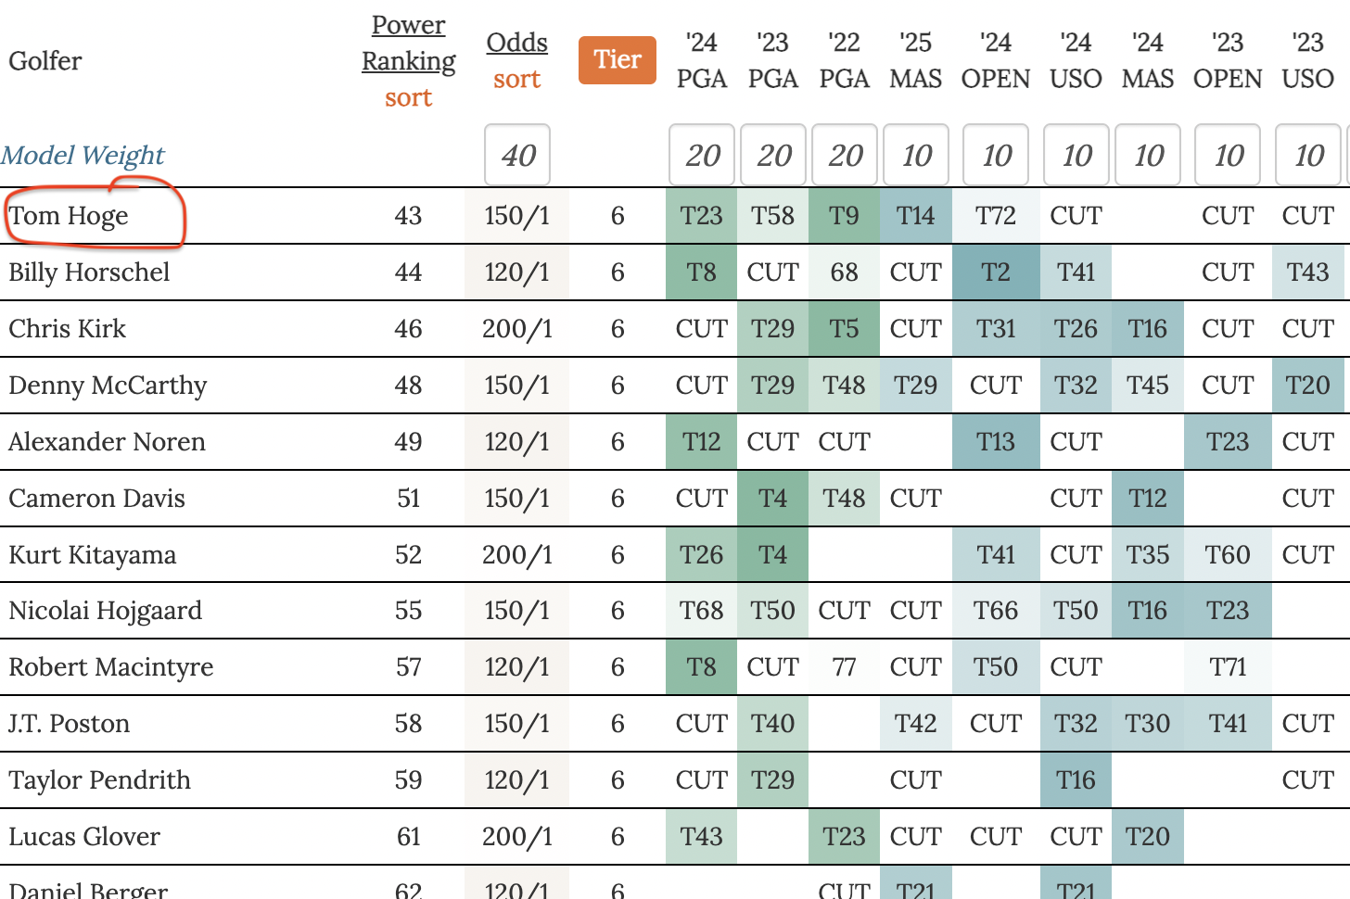The image size is (1350, 899).
Task: Focus the Odds model weight field
Action: click(517, 155)
